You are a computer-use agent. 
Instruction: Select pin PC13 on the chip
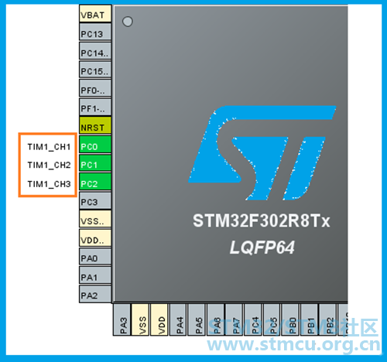click(95, 32)
